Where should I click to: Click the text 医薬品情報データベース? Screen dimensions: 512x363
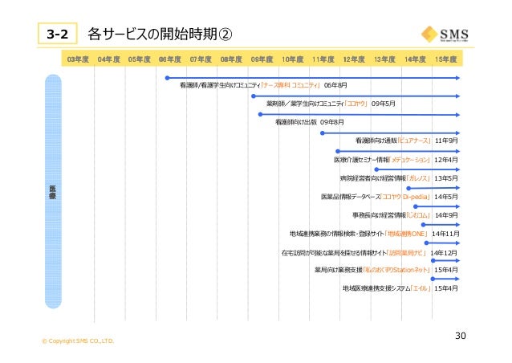click(x=351, y=197)
